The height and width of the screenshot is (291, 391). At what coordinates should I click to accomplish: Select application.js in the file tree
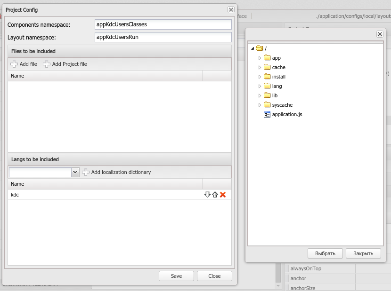coord(287,115)
